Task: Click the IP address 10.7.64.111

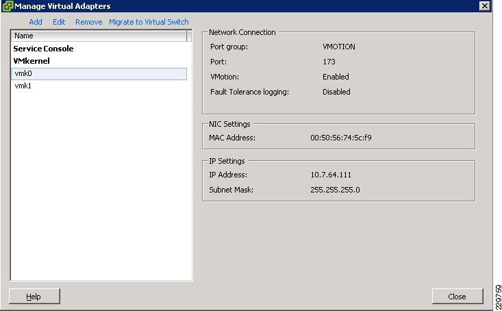Action: 331,175
